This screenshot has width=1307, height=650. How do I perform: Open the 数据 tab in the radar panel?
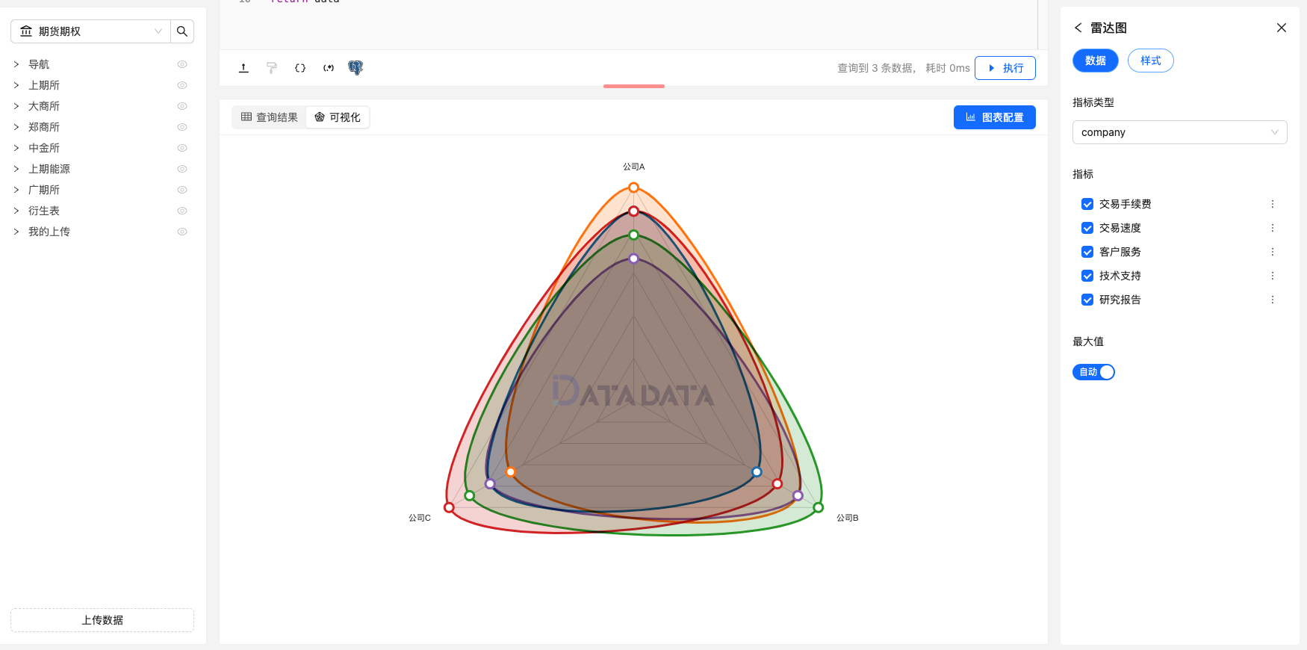pyautogui.click(x=1095, y=61)
